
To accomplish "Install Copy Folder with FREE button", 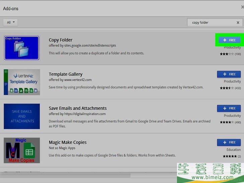I will pyautogui.click(x=229, y=40).
